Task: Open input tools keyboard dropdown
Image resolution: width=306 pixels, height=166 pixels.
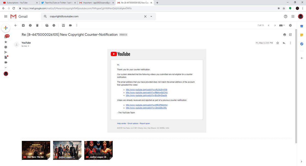Action: (282, 25)
